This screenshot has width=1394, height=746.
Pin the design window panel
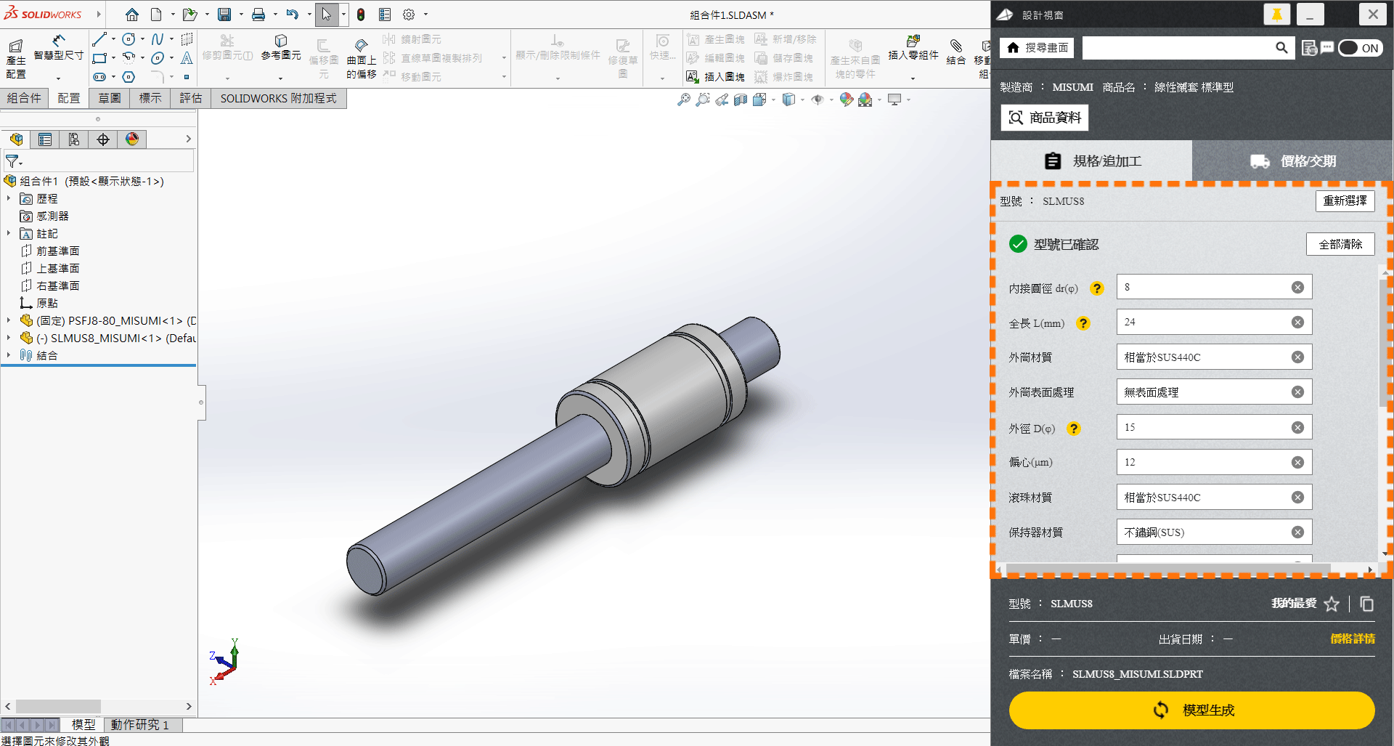click(x=1276, y=15)
